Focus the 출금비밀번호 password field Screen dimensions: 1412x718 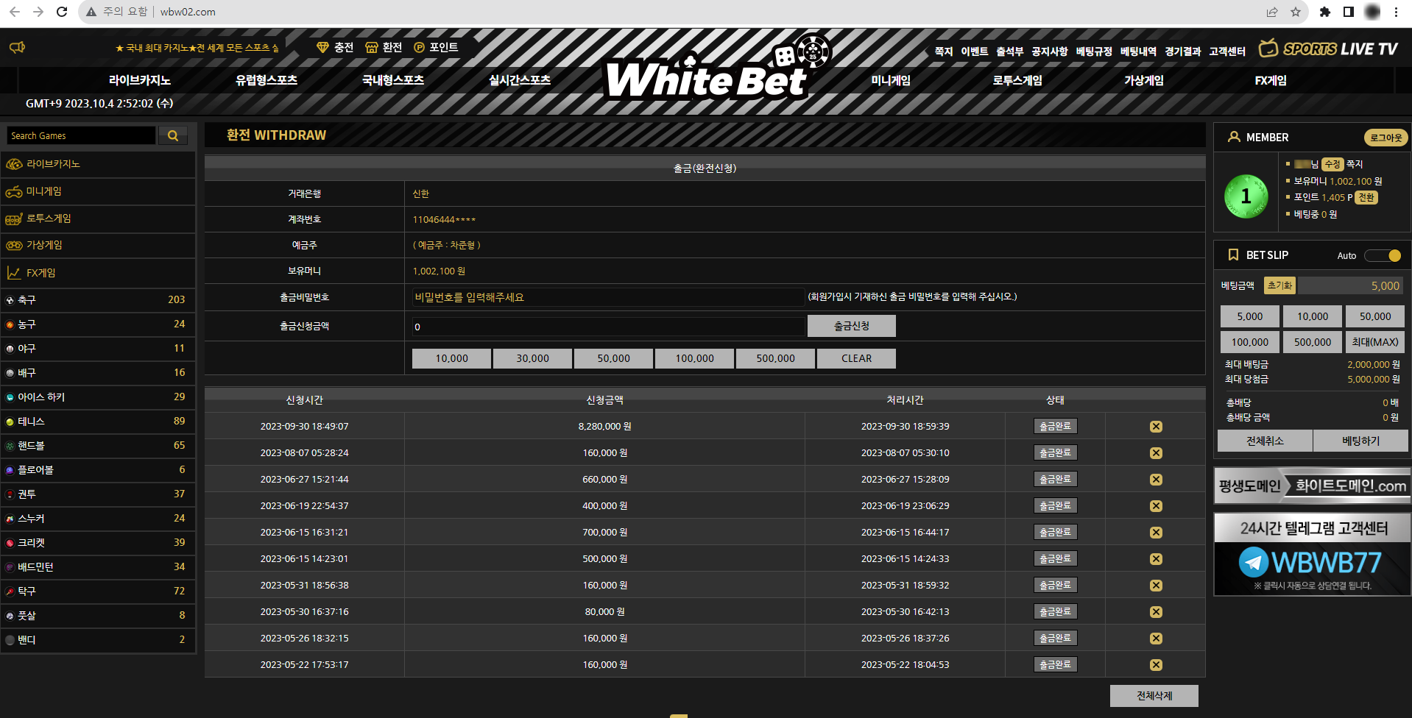tap(608, 297)
